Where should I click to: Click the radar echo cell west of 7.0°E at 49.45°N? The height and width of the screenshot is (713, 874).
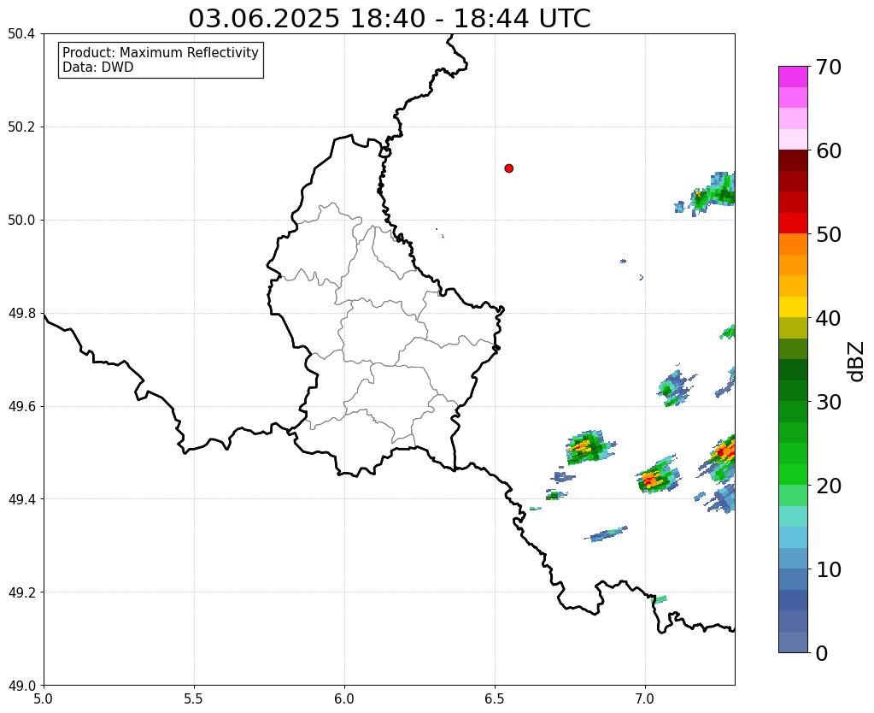click(x=659, y=474)
